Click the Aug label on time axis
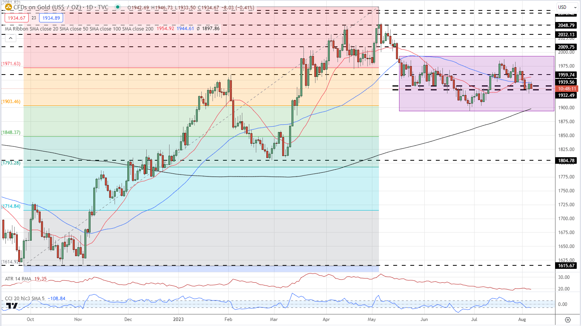This screenshot has width=581, height=326. coord(522,319)
